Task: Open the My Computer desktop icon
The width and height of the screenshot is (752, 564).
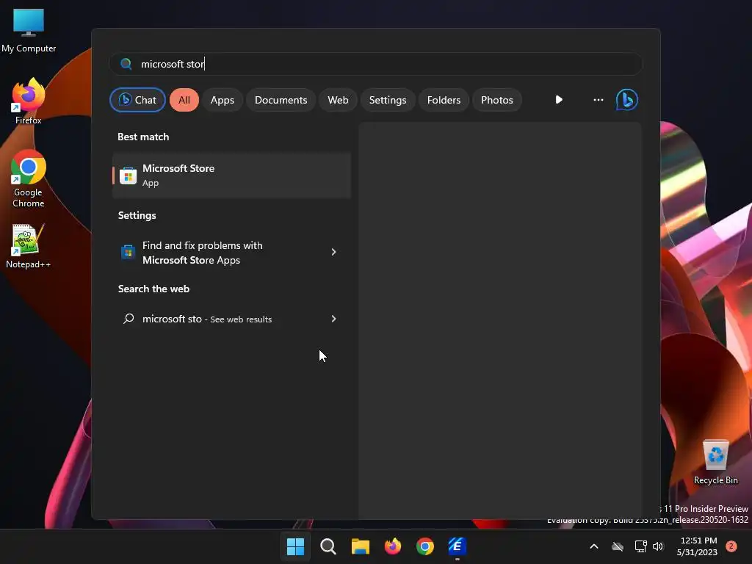Action: (x=29, y=31)
